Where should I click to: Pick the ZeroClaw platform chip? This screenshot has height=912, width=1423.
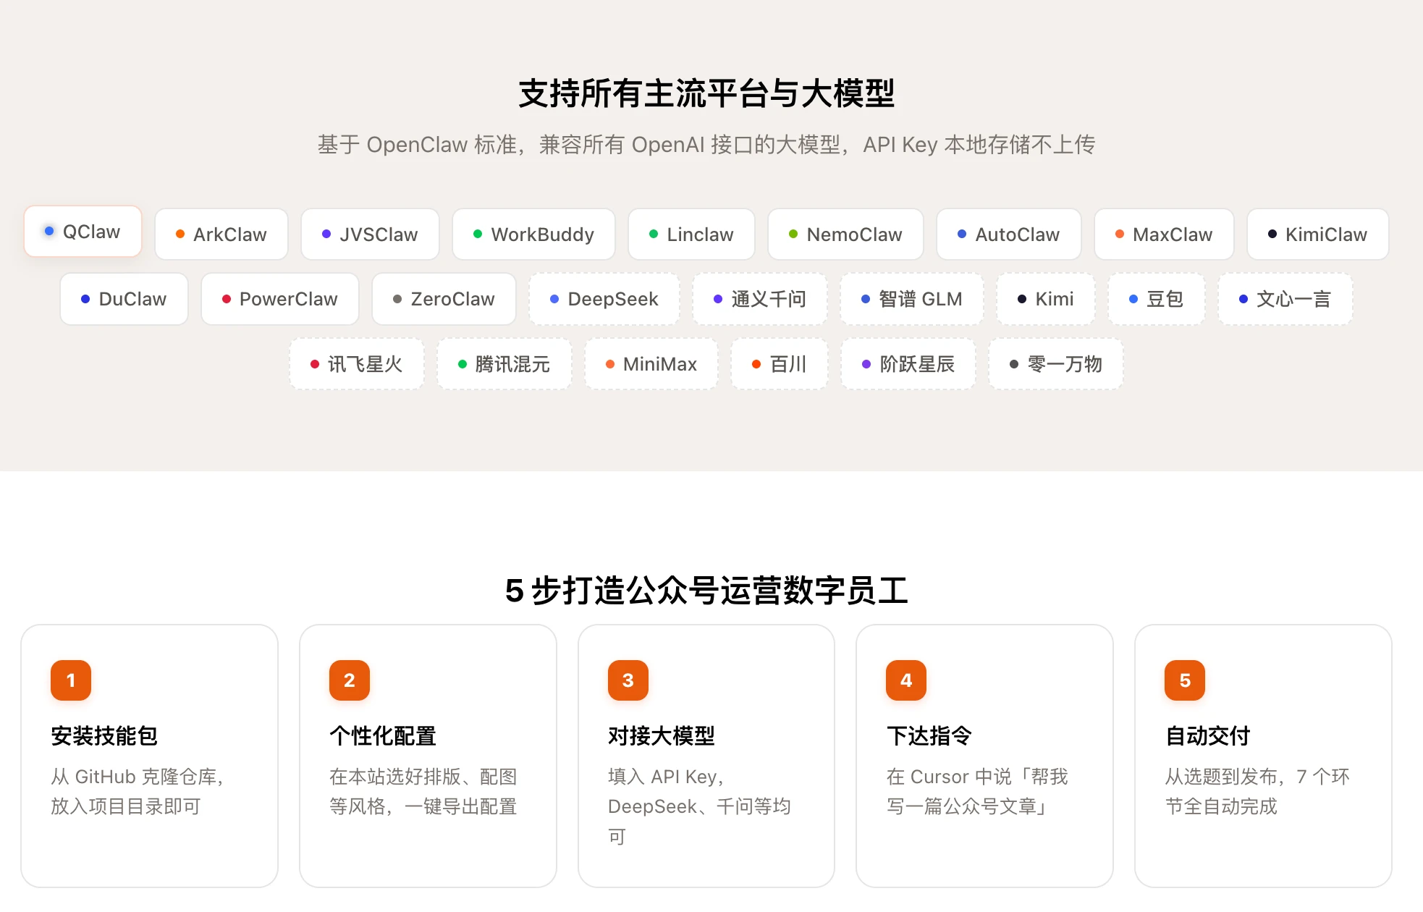(x=444, y=299)
